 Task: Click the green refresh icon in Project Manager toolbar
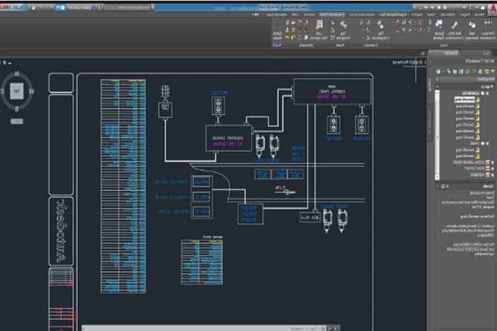[x=474, y=71]
